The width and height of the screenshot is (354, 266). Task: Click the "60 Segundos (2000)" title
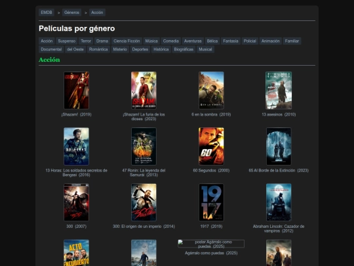click(x=211, y=170)
